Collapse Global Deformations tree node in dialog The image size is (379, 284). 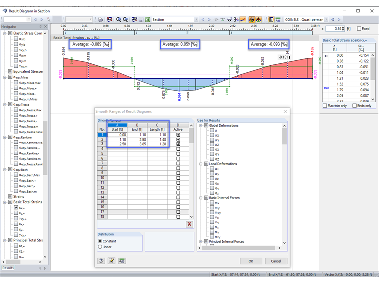pyautogui.click(x=201, y=126)
